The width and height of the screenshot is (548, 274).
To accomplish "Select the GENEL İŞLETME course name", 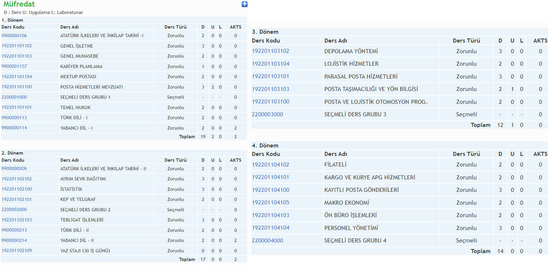I will click(77, 46).
